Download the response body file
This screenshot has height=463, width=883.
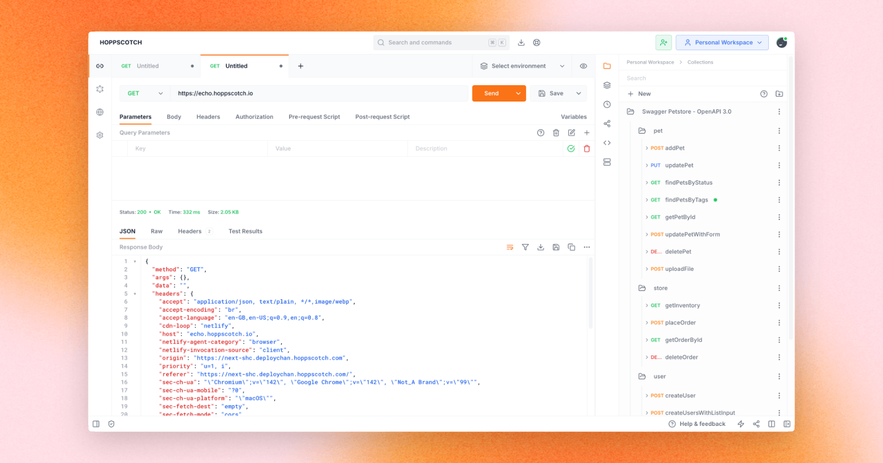coord(540,247)
